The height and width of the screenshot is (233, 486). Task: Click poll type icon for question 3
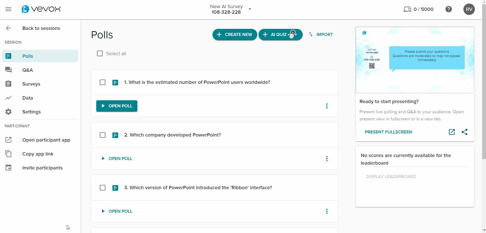(115, 188)
